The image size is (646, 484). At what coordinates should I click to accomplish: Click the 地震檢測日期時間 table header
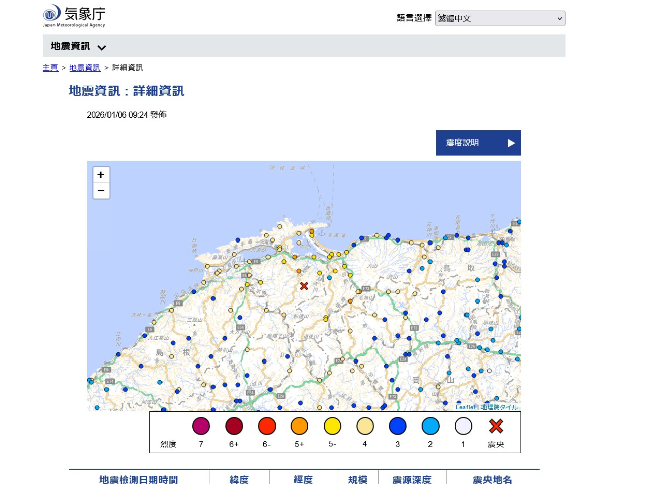[138, 480]
